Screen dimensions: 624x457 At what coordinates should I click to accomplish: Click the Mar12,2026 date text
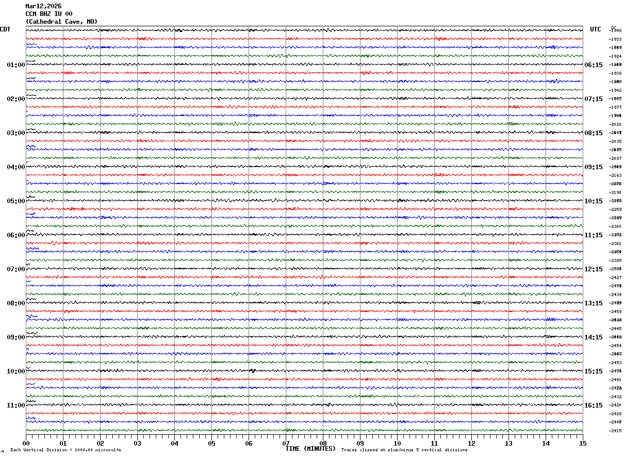click(x=43, y=6)
